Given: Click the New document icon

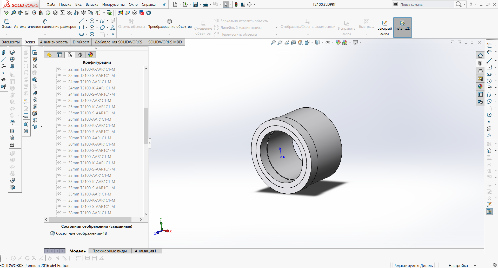Looking at the screenshot, I should 175,4.
